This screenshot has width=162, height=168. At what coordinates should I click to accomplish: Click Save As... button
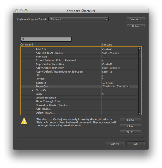click(136, 19)
